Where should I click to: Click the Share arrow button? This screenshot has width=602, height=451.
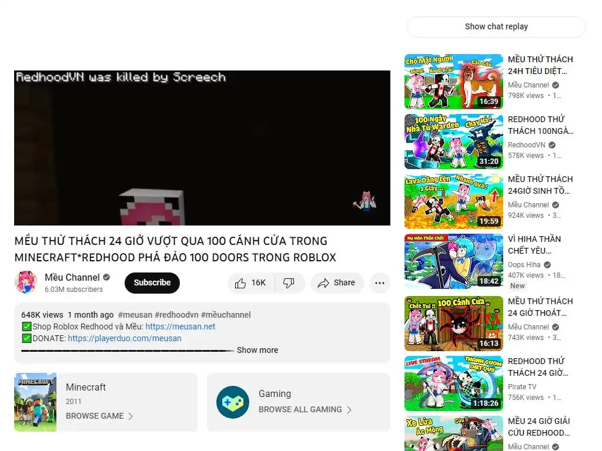tap(337, 283)
